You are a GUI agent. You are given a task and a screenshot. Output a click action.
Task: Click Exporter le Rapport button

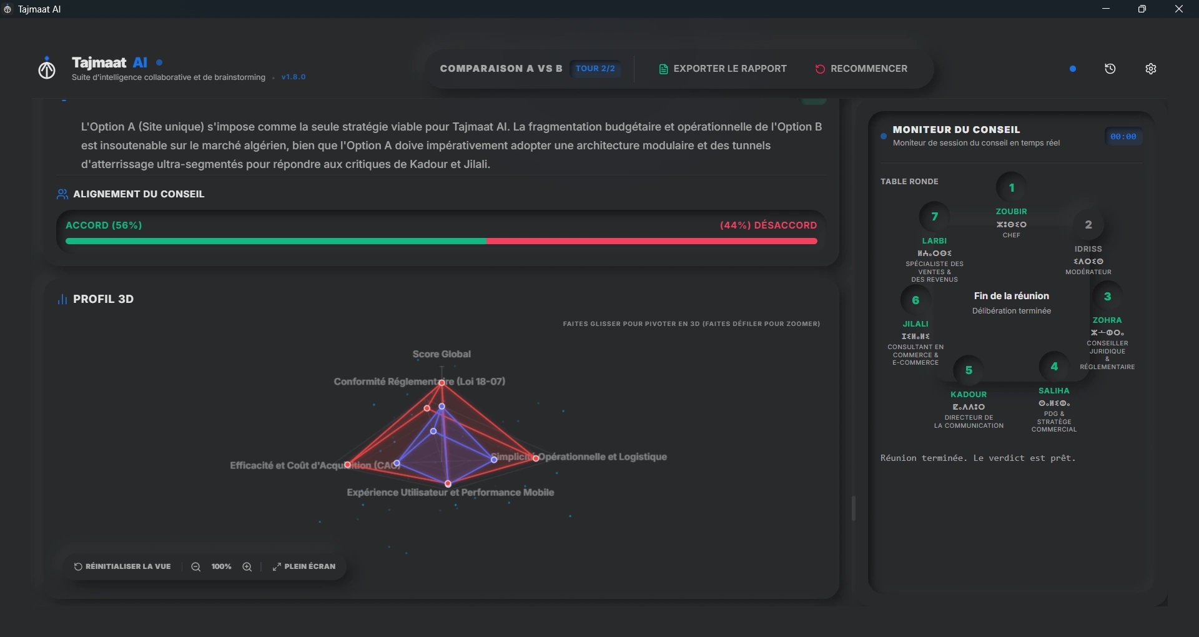pyautogui.click(x=723, y=69)
